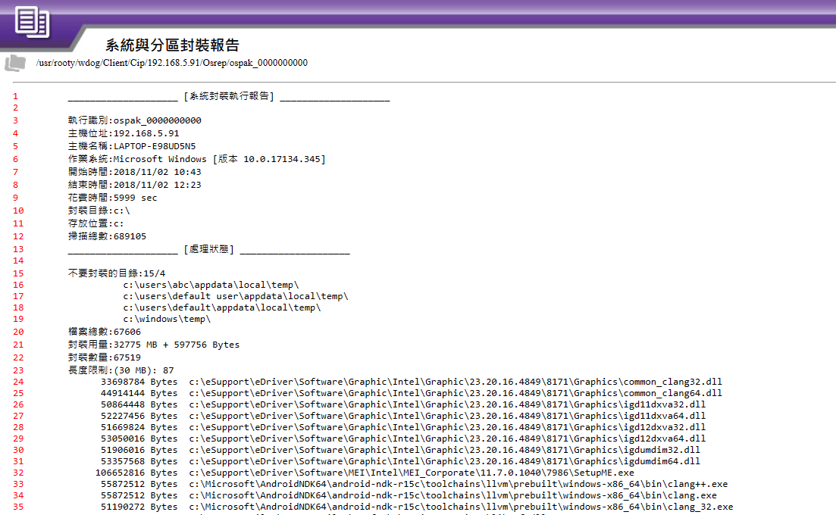Click the 執行識別 ospak_0000000000 line

[134, 120]
